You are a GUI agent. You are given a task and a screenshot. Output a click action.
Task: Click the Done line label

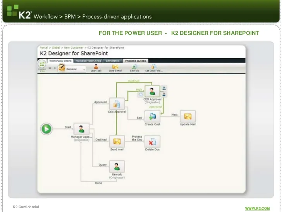98,183
